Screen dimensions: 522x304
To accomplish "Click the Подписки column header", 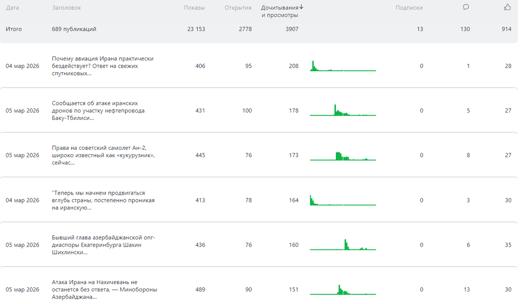I will tap(409, 8).
